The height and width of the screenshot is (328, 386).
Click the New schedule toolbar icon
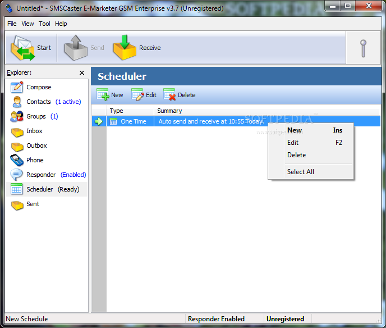click(x=103, y=94)
